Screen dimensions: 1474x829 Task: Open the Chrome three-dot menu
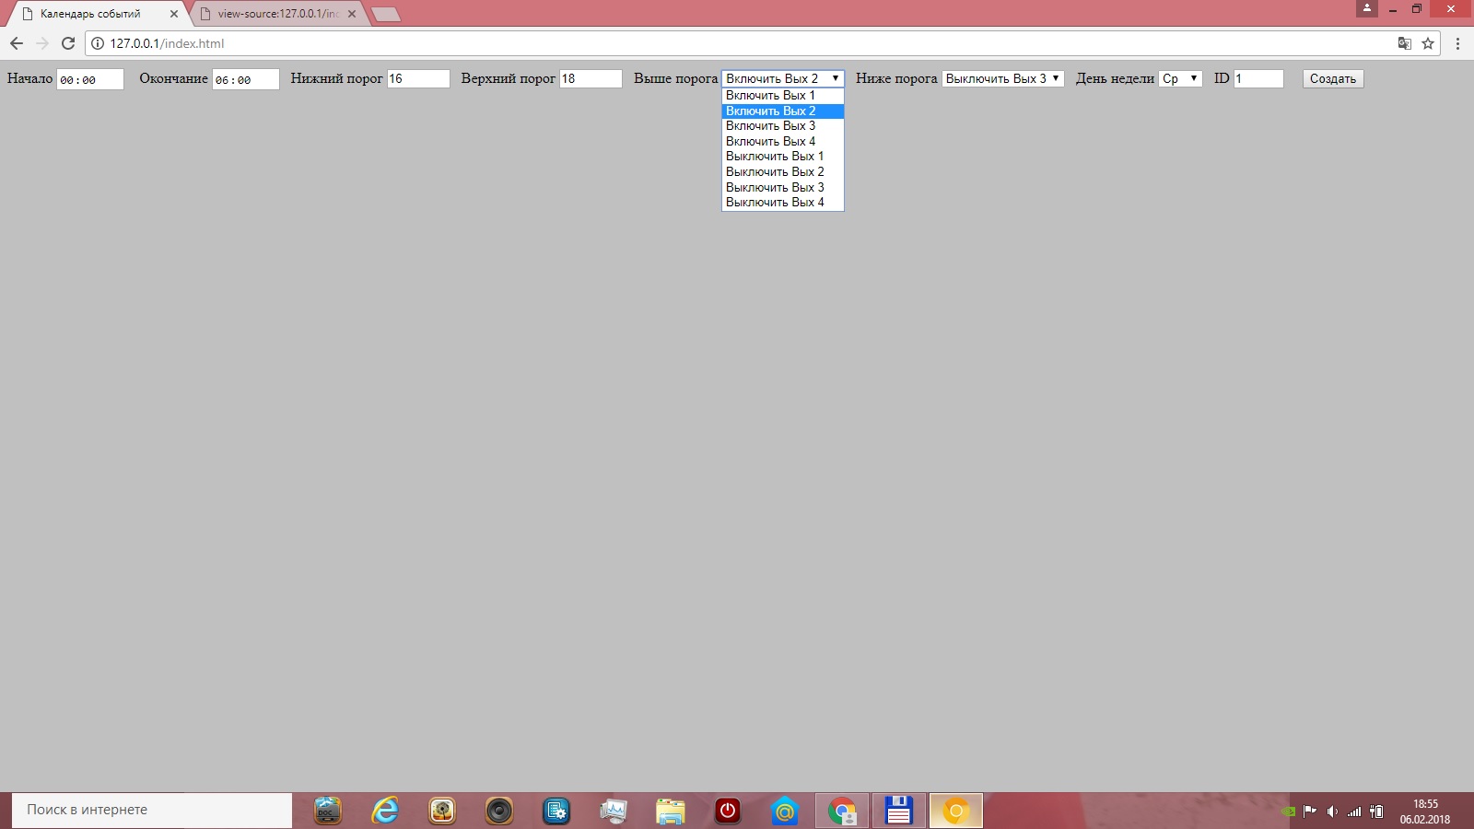(x=1457, y=43)
